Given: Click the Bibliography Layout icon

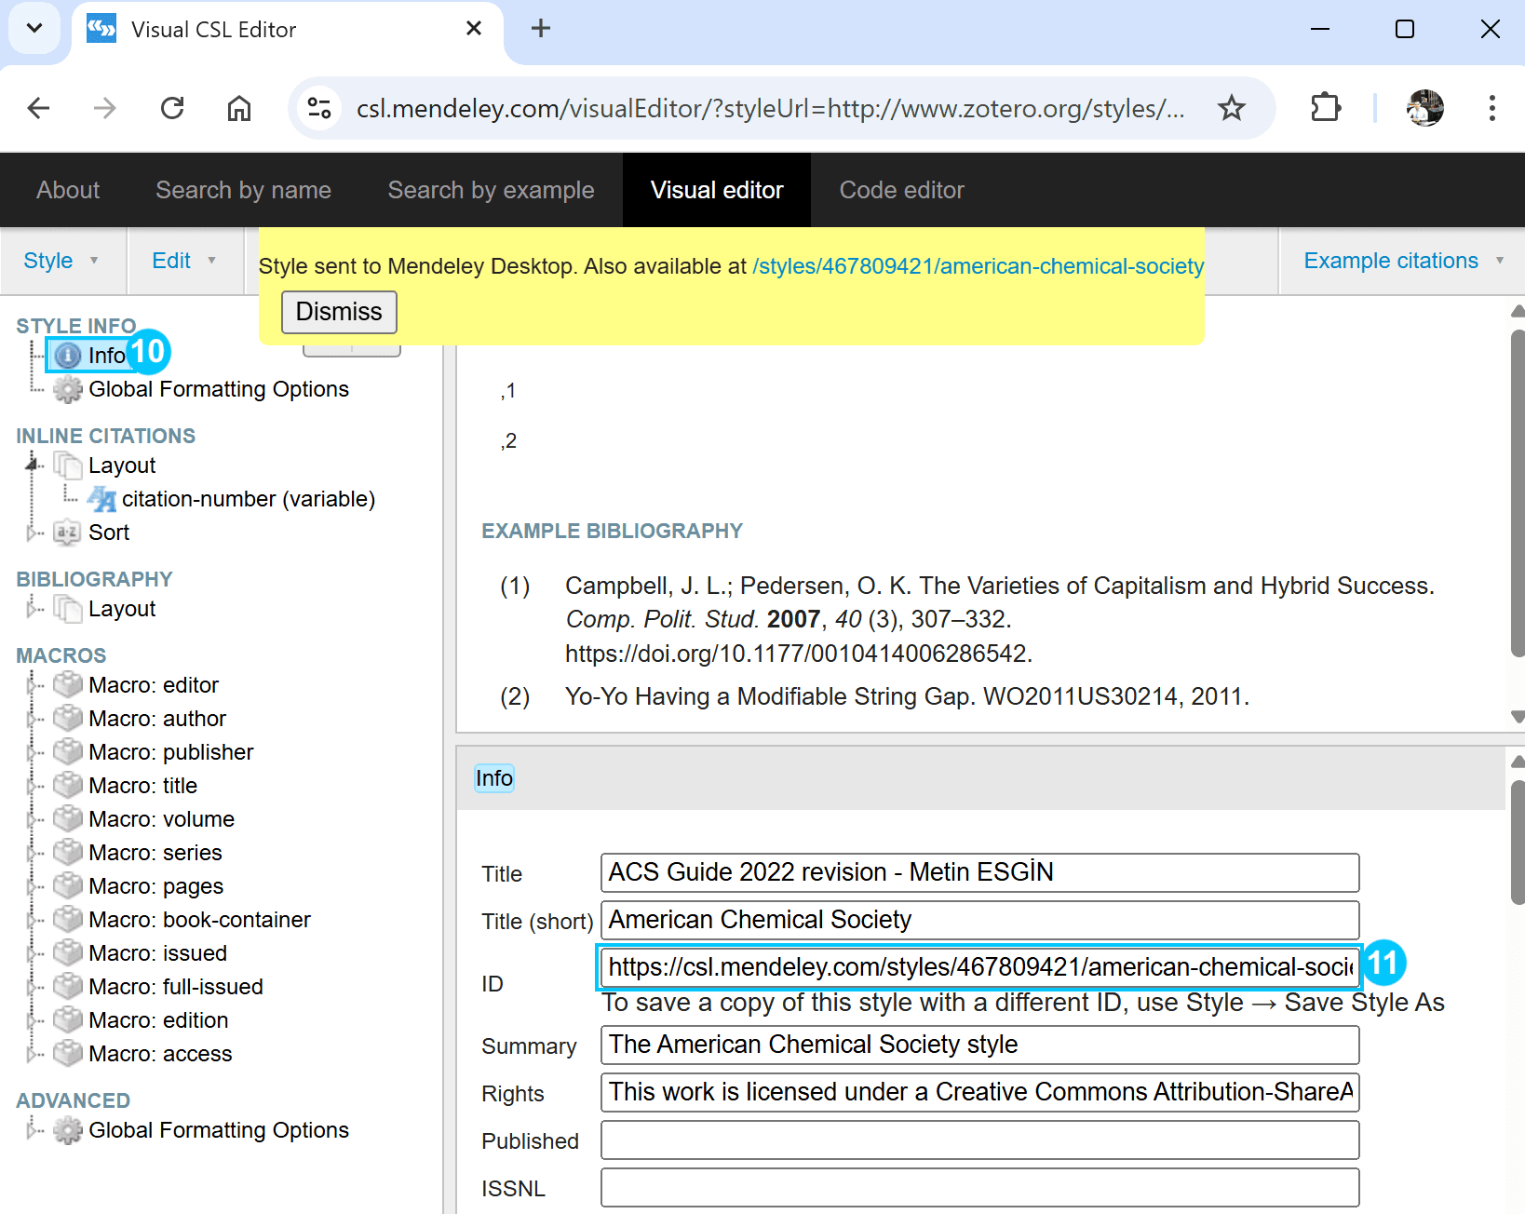Looking at the screenshot, I should 68,609.
